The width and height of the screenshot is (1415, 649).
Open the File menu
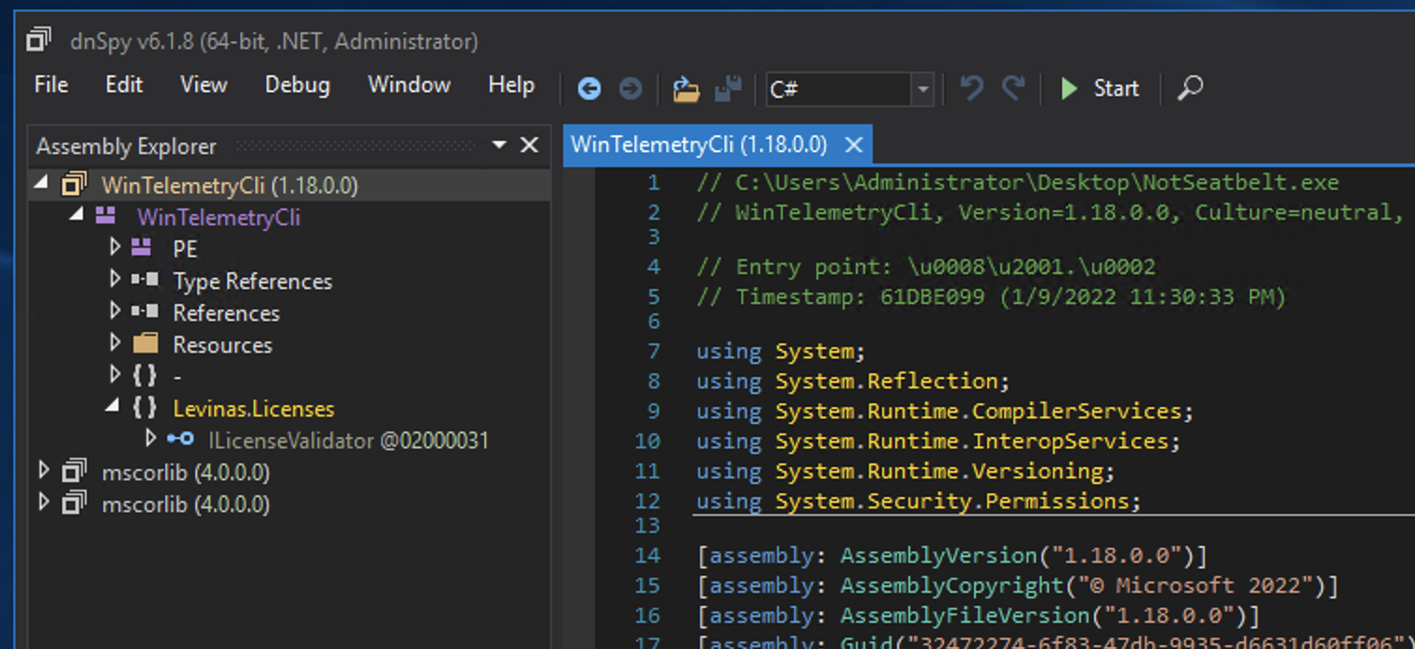click(x=51, y=84)
